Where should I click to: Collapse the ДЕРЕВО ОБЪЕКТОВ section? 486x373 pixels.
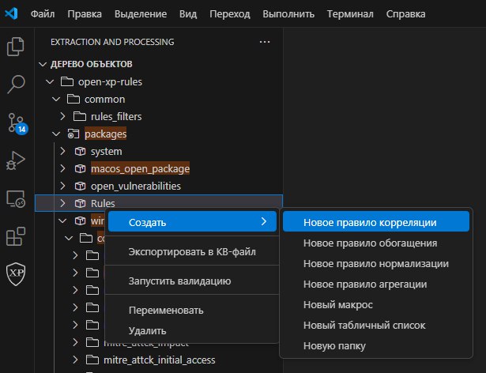click(43, 65)
